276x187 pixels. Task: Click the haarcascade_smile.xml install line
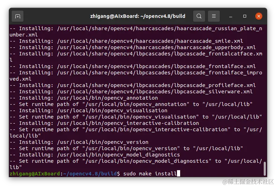126,41
